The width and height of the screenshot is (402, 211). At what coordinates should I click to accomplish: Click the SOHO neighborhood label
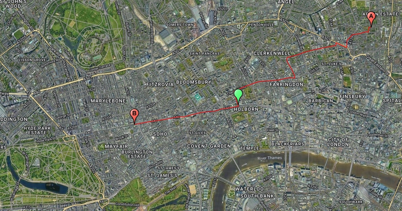pyautogui.click(x=160, y=134)
